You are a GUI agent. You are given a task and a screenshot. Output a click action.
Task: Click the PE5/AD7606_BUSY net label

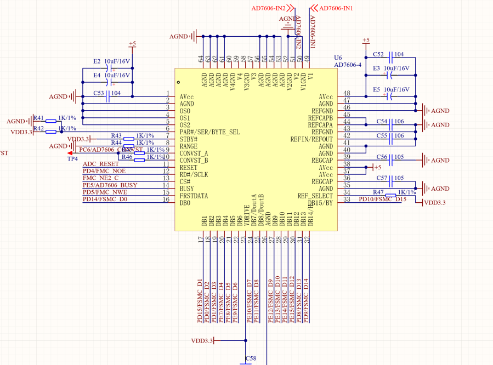(x=110, y=185)
